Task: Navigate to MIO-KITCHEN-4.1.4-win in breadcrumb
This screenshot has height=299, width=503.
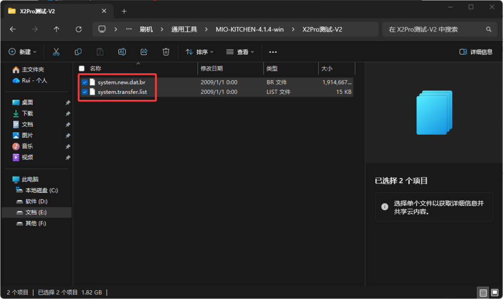Action: pos(250,30)
